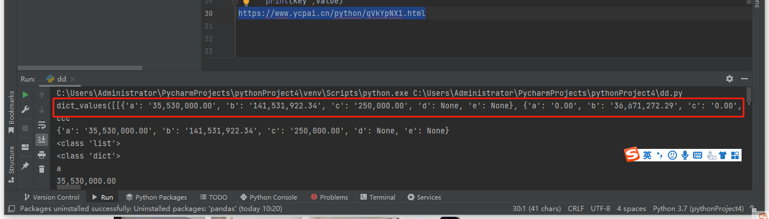The height and width of the screenshot is (219, 769).
Task: Open run configuration settings wrench icon
Action: (x=25, y=109)
